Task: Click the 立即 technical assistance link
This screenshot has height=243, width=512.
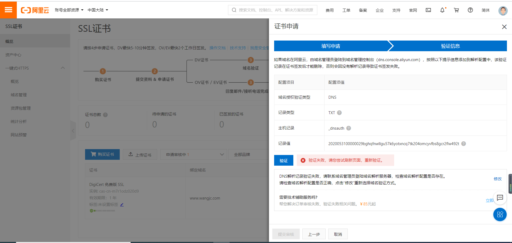Action: click(490, 200)
